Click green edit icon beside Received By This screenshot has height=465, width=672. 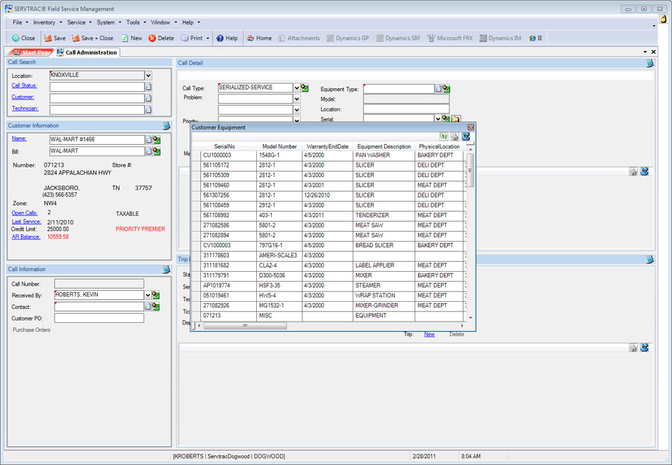point(156,295)
